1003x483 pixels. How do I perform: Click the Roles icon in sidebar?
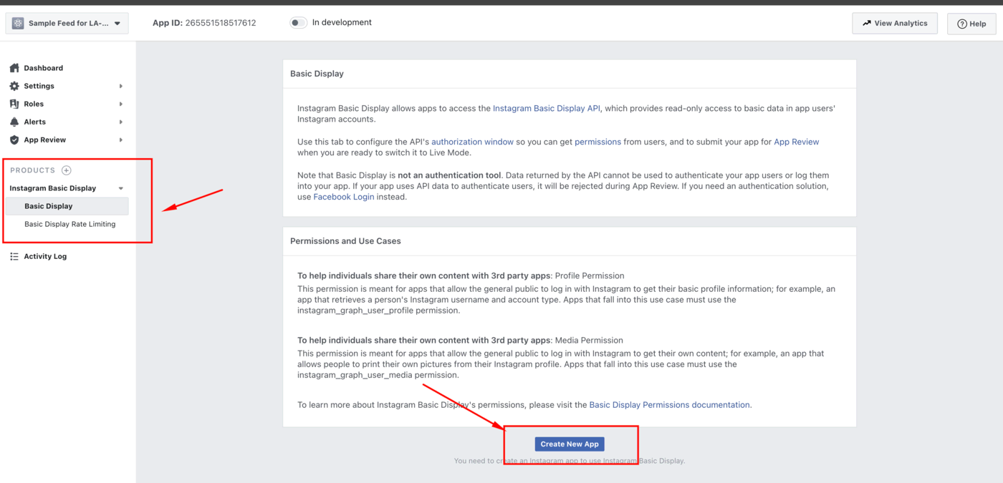(14, 104)
